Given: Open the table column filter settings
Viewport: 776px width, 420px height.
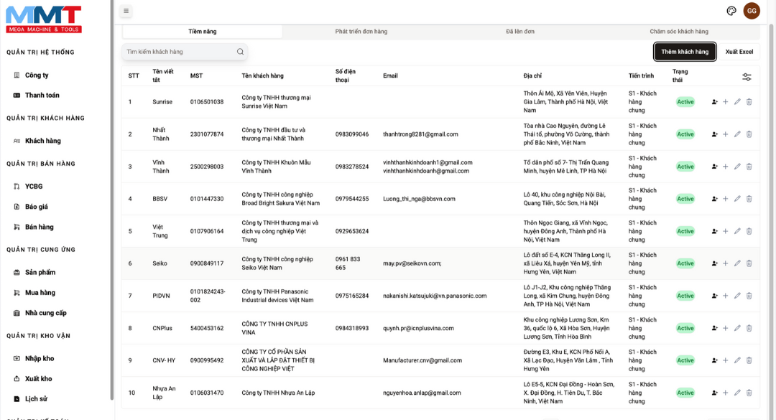Looking at the screenshot, I should (747, 77).
